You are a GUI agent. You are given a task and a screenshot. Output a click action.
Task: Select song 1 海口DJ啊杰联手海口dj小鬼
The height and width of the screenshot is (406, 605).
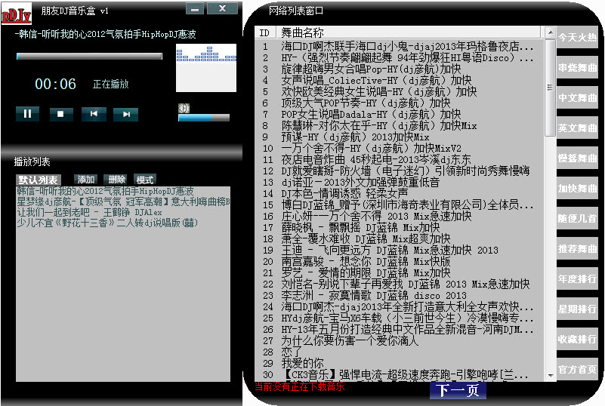pos(400,47)
